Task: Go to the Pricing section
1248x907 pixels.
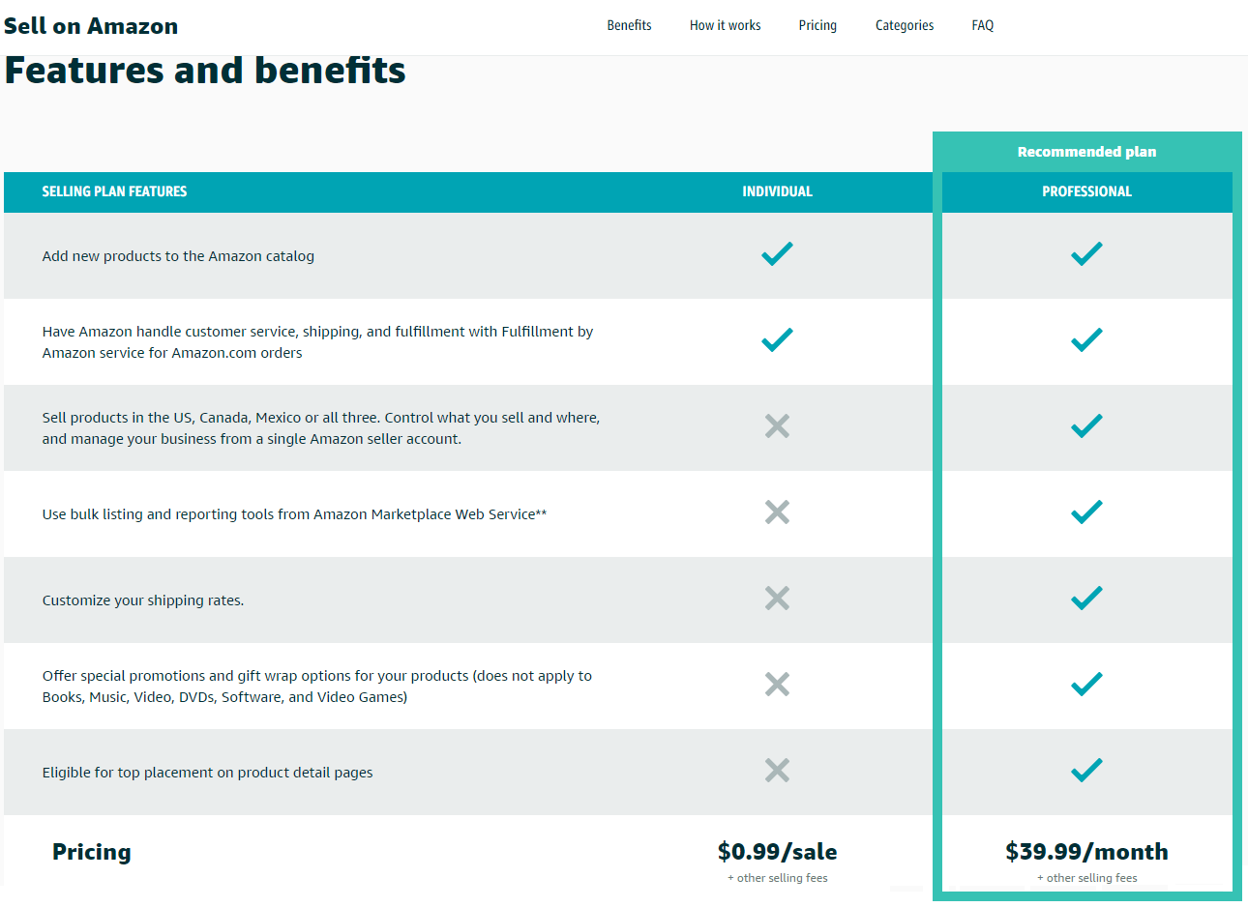Action: [817, 25]
